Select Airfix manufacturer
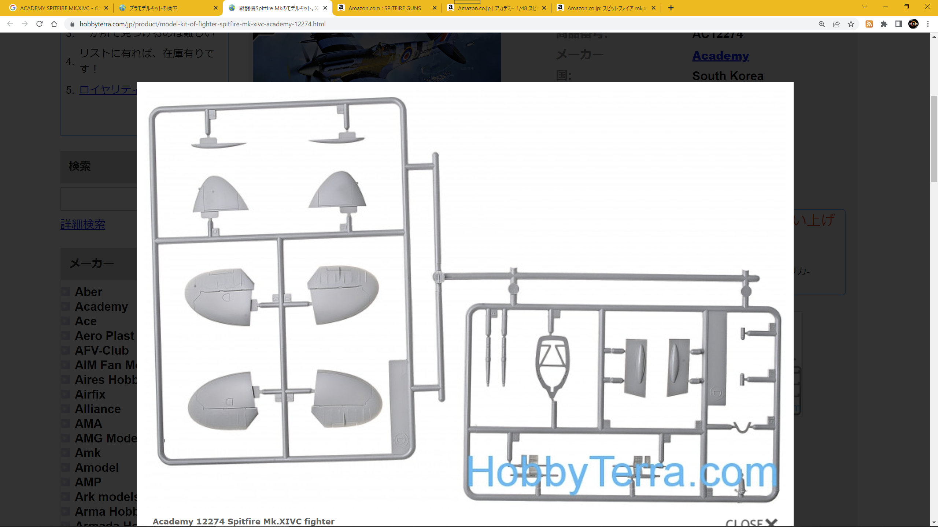The width and height of the screenshot is (938, 527). pos(90,395)
